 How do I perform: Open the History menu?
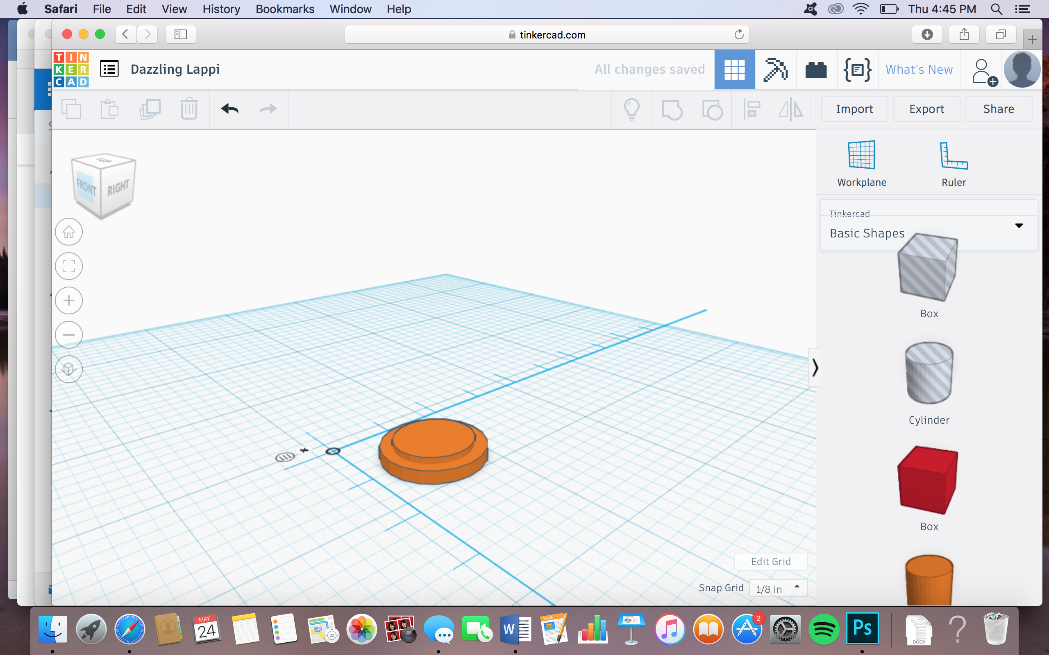click(221, 9)
